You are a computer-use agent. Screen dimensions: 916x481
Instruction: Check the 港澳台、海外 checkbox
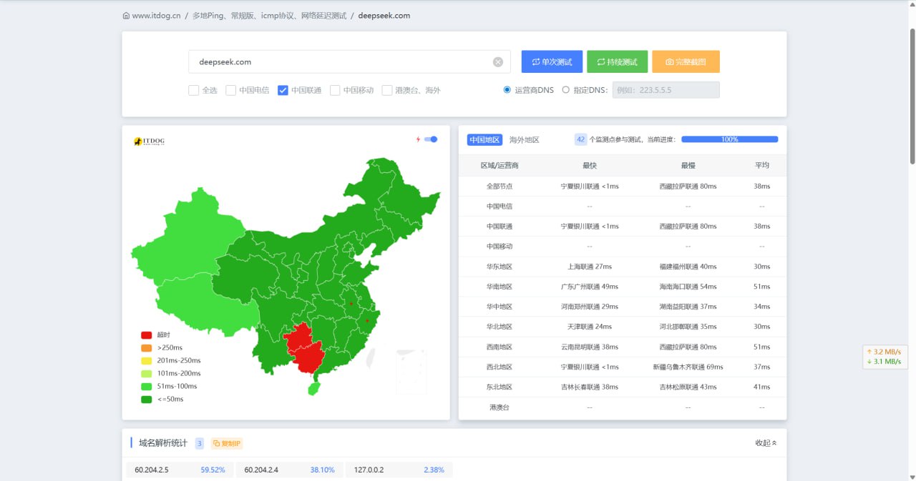click(x=387, y=91)
